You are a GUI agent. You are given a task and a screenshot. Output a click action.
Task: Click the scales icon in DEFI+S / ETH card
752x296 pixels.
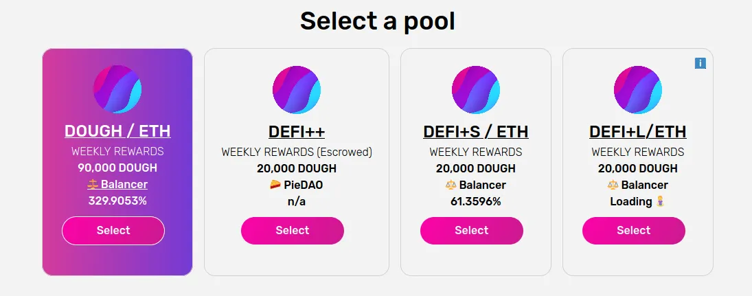pyautogui.click(x=451, y=185)
